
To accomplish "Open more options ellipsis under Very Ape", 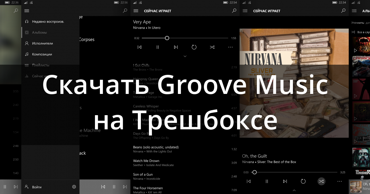I will pos(230,47).
